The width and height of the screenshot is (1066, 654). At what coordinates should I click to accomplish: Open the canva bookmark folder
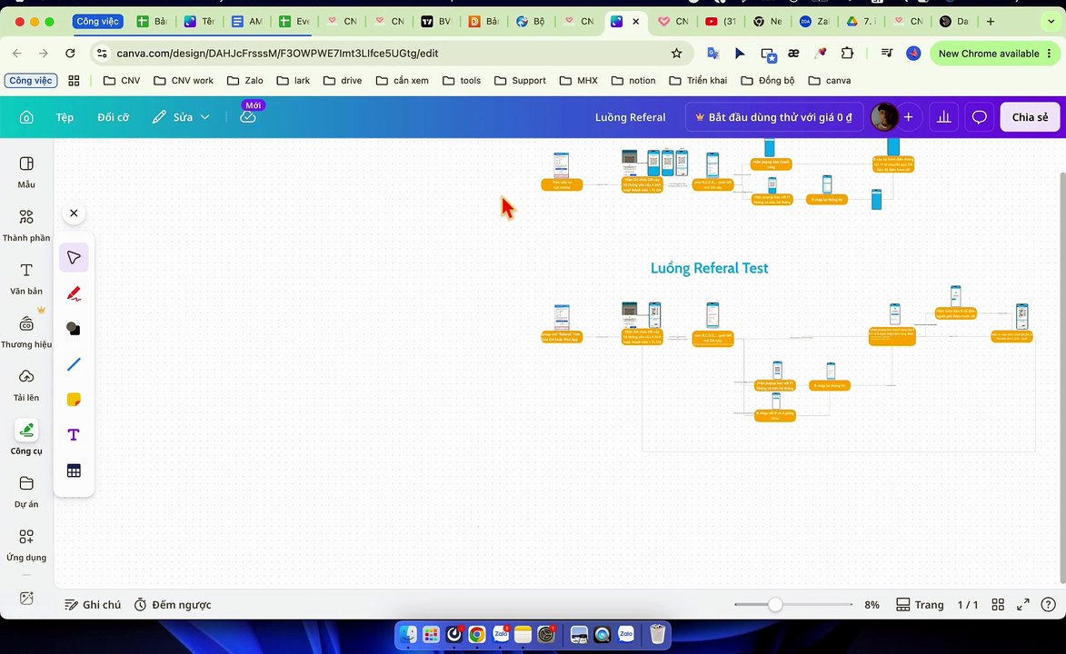tap(830, 80)
